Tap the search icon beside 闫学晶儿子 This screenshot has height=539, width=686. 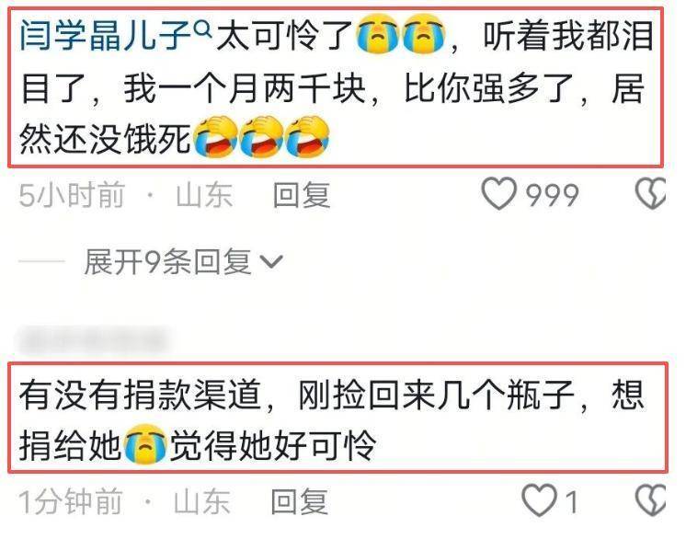click(x=202, y=29)
